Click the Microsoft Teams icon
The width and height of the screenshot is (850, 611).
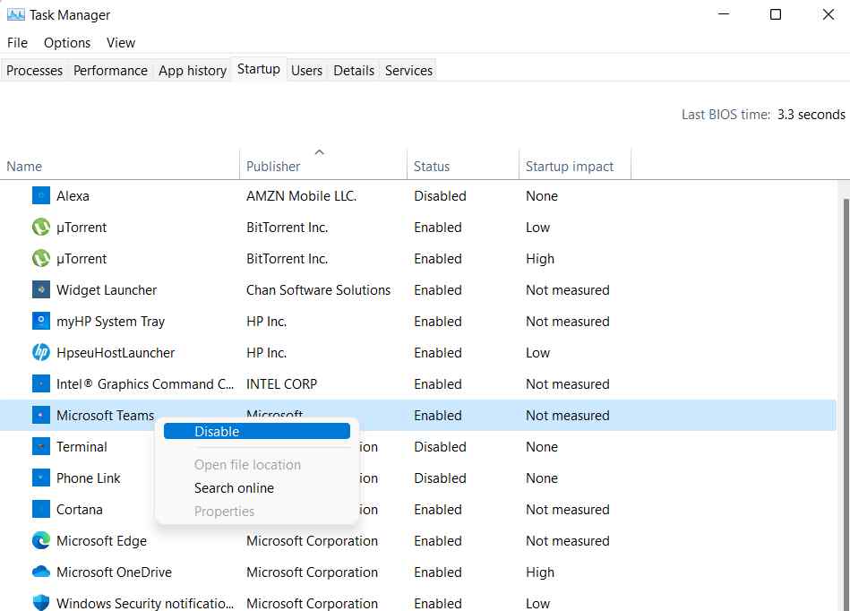pos(40,416)
